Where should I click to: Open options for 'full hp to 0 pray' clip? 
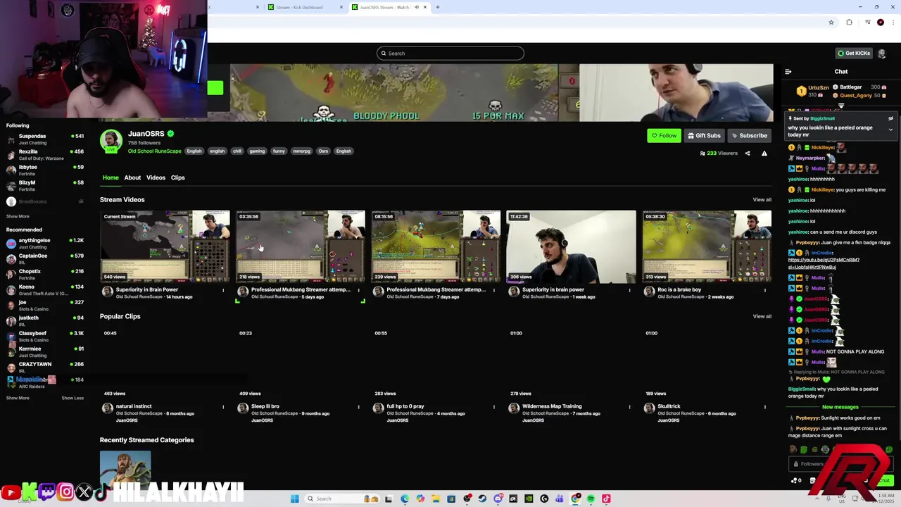coord(494,407)
